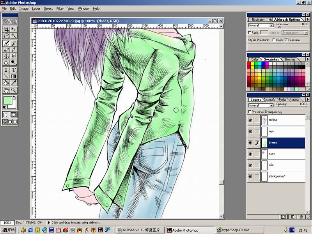Open the File menu
This screenshot has width=312, height=234.
pyautogui.click(x=4, y=9)
